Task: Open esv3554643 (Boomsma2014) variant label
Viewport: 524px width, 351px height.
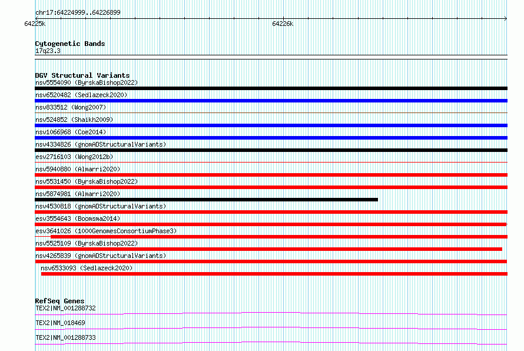Action: point(78,218)
